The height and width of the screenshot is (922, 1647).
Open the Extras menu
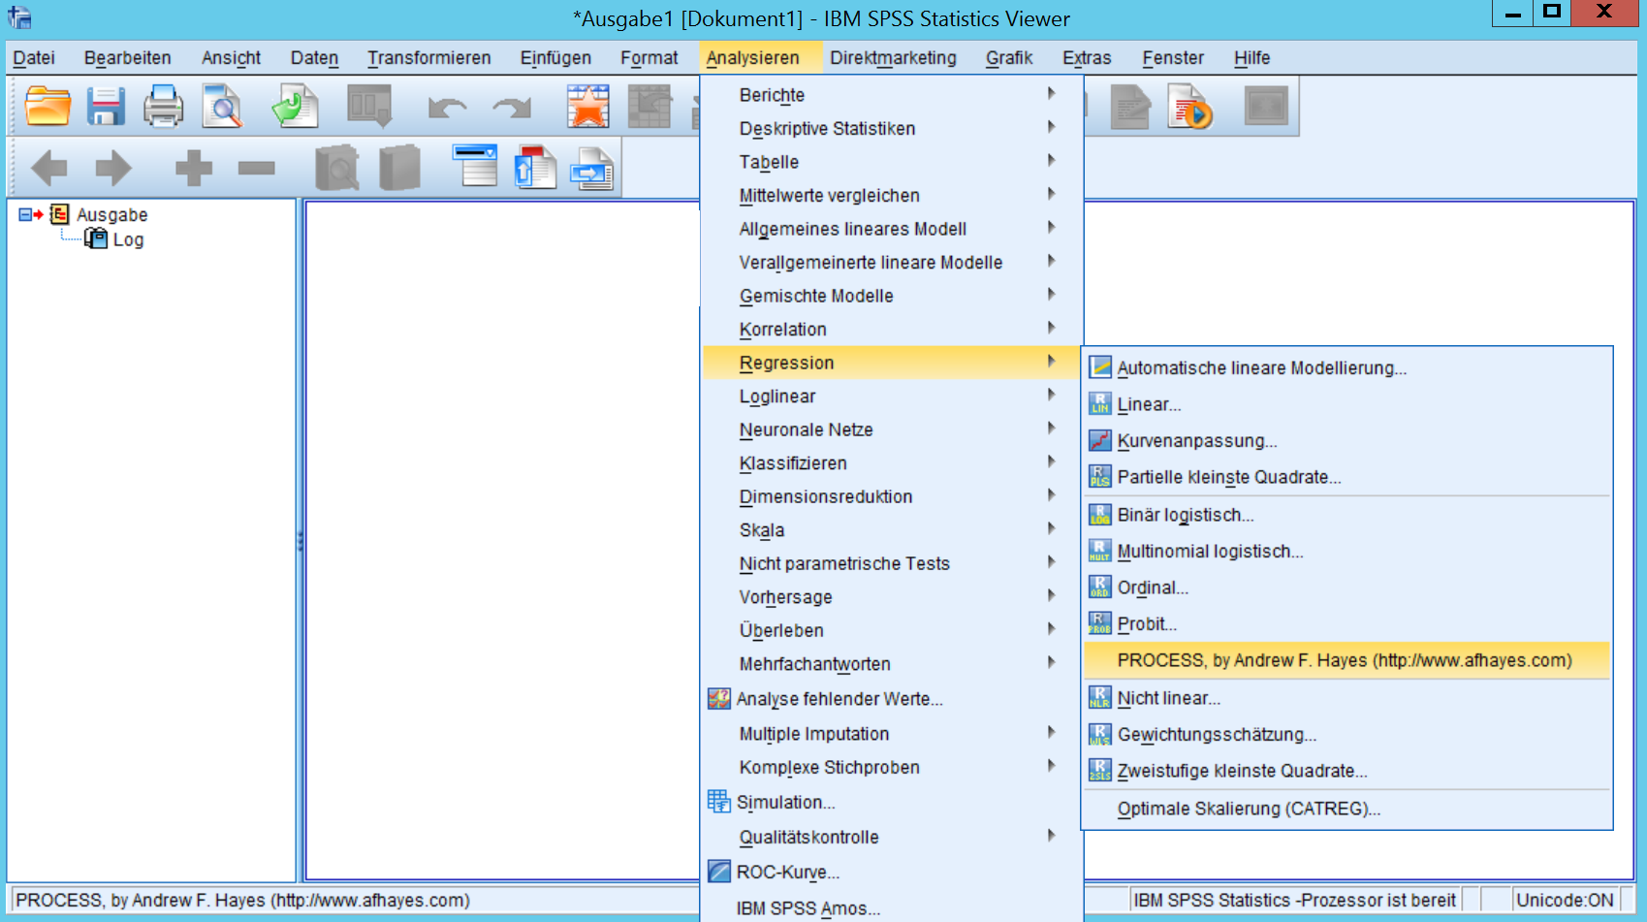pos(1087,58)
